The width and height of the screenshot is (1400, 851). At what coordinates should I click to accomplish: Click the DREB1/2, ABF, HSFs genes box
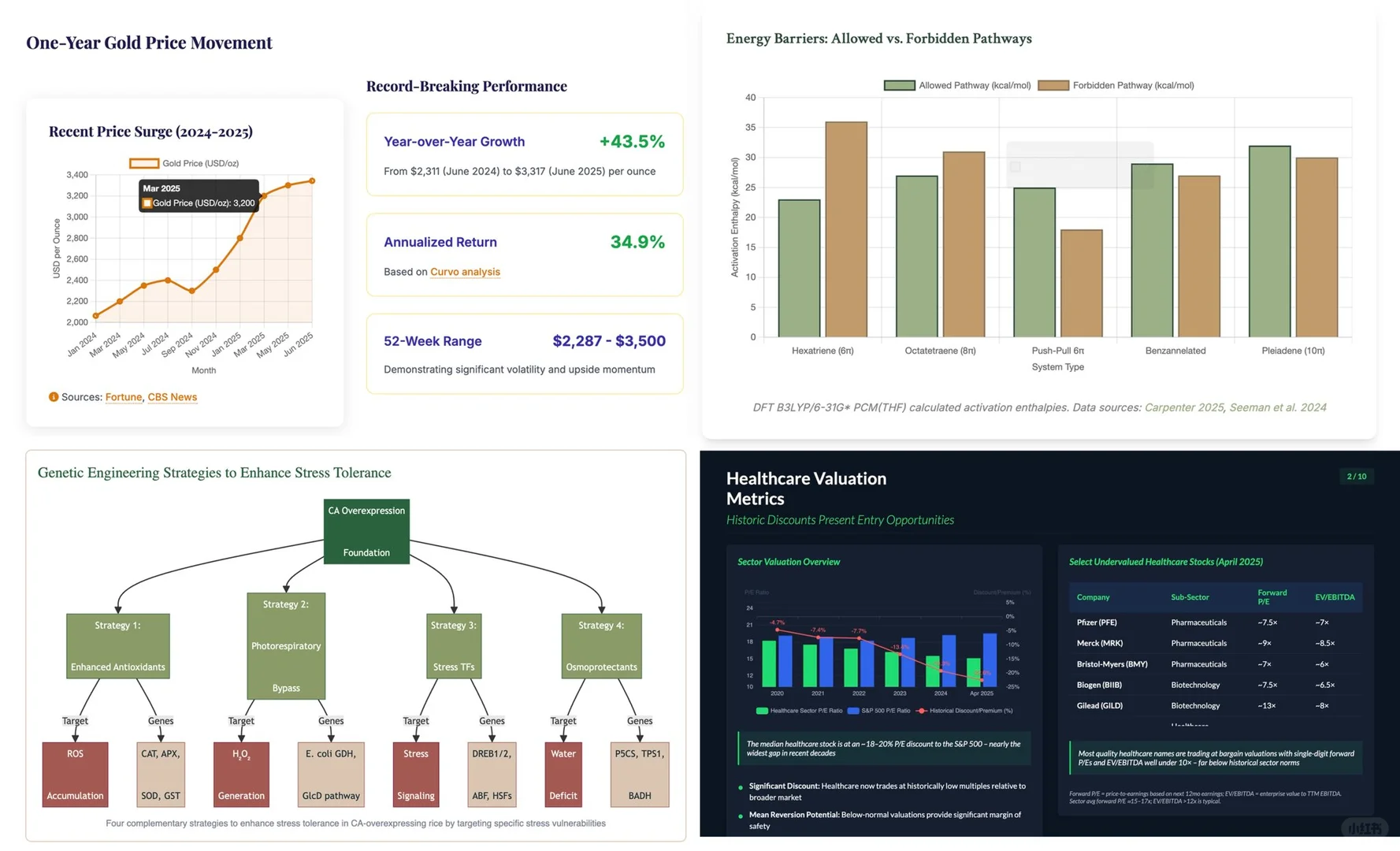[492, 775]
